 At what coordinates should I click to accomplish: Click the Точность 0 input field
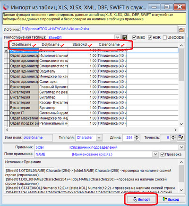165,137
